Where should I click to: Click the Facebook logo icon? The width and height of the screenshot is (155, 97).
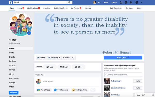tap(10, 2)
